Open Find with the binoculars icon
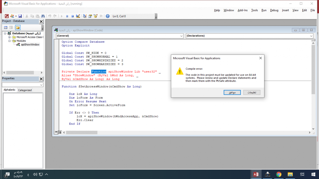Image resolution: width=319 pixels, height=179 pixels. (x=43, y=16)
